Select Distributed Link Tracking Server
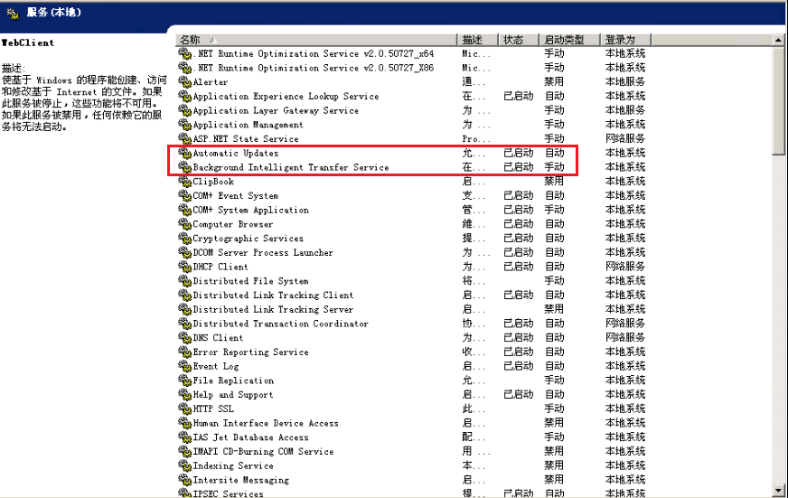This screenshot has width=788, height=498. pyautogui.click(x=273, y=309)
